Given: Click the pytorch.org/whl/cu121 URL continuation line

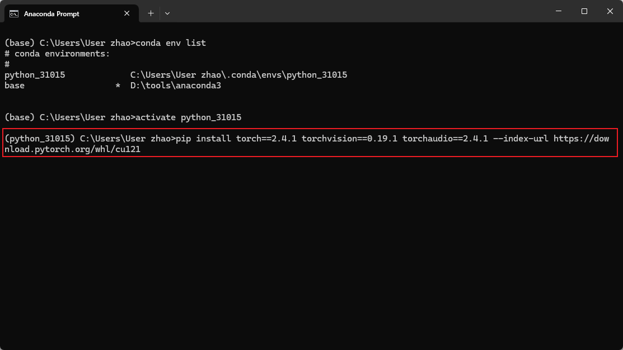Looking at the screenshot, I should (x=72, y=149).
